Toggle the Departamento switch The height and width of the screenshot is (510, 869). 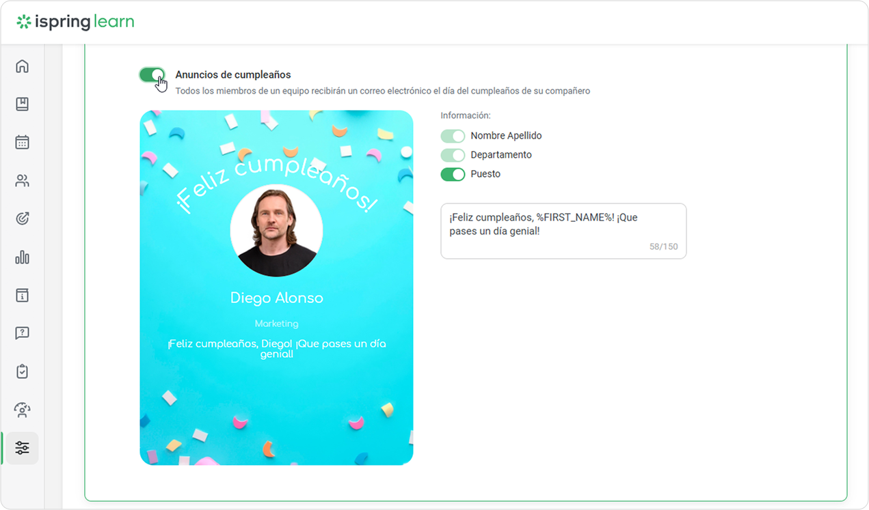coord(453,155)
